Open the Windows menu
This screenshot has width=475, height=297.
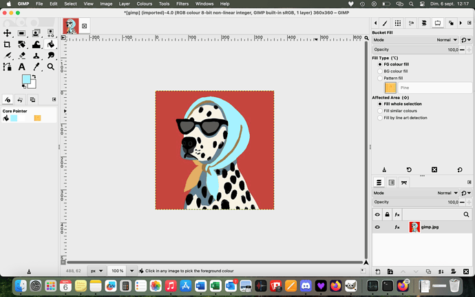[204, 4]
